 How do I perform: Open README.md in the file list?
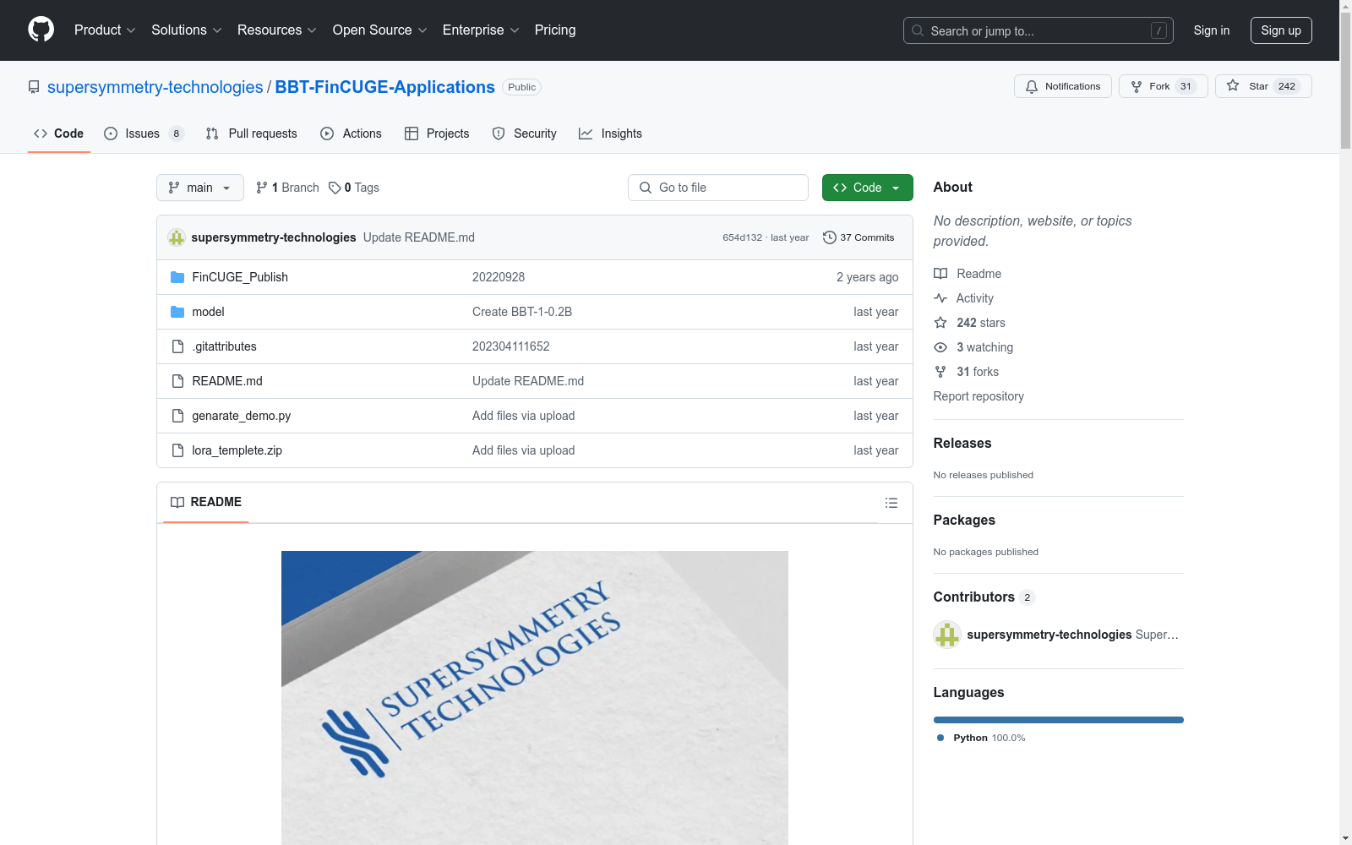pos(227,381)
